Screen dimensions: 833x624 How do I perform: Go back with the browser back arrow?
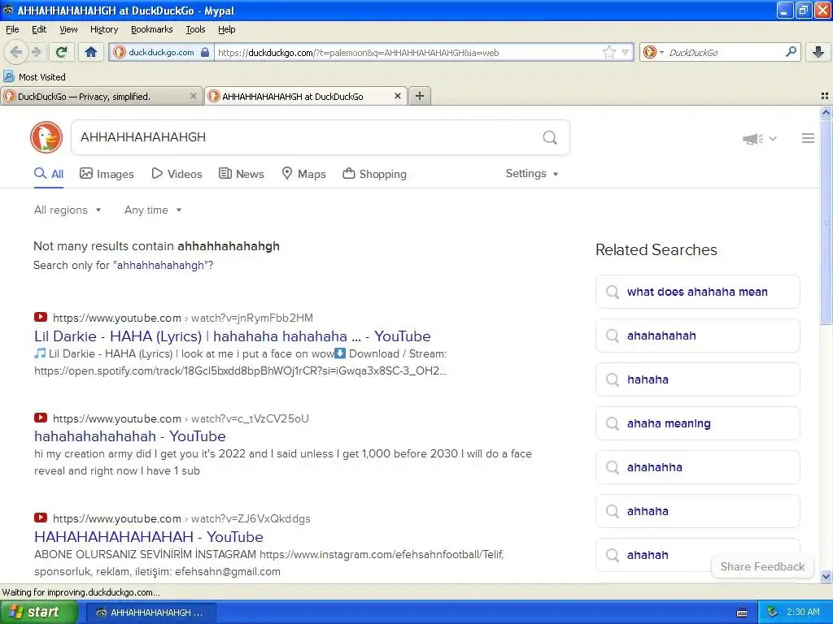point(16,52)
